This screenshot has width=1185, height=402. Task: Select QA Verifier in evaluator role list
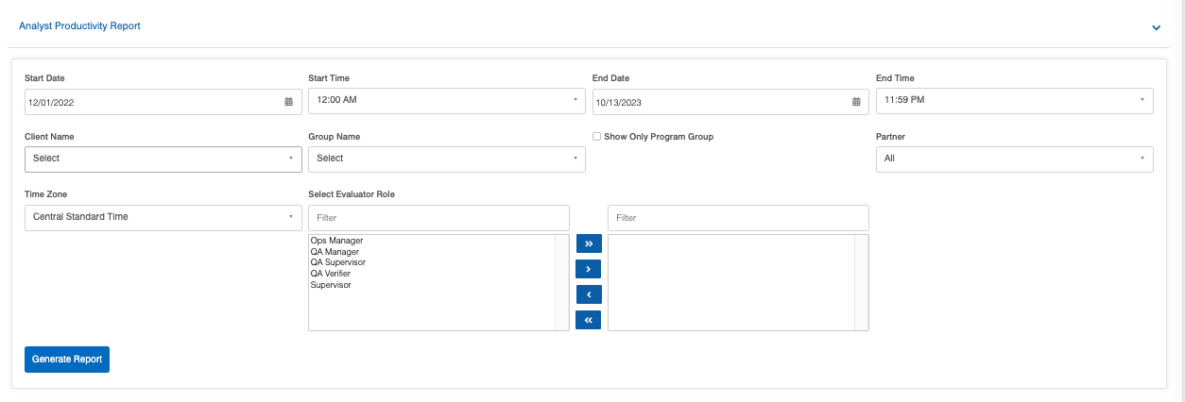coord(330,274)
